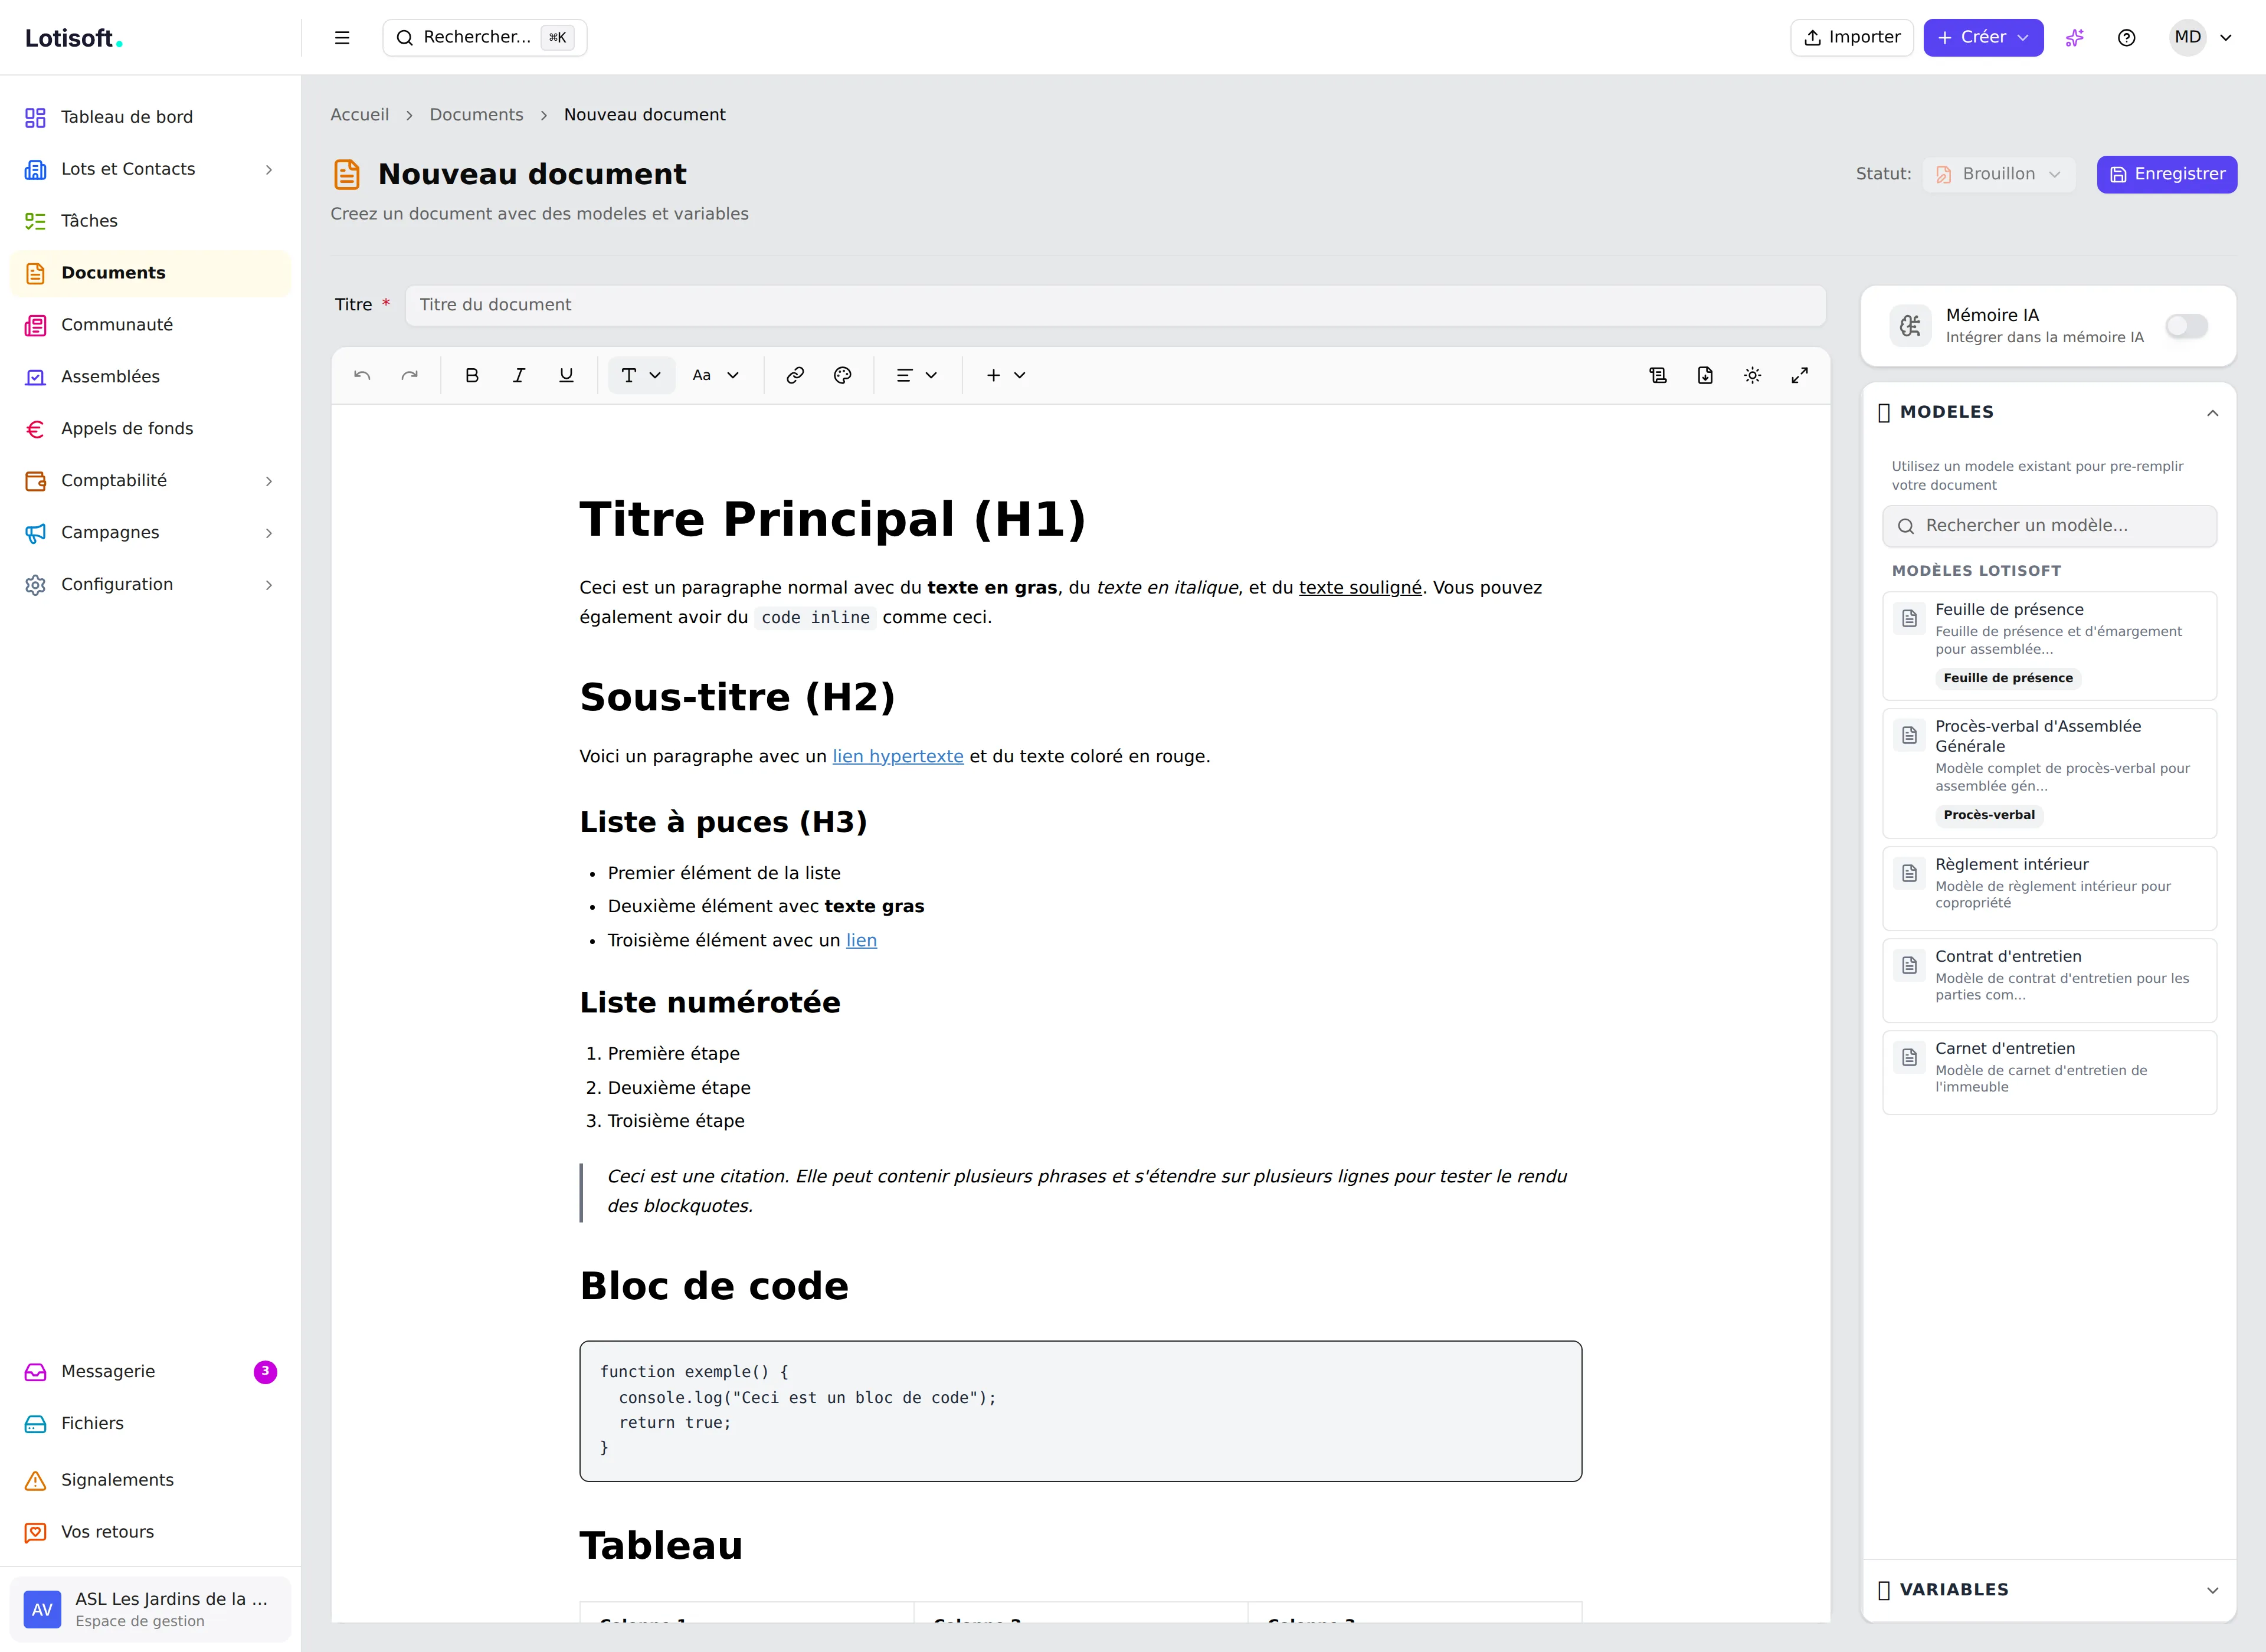Open the MD user account menu
The image size is (2266, 1652).
[2202, 37]
